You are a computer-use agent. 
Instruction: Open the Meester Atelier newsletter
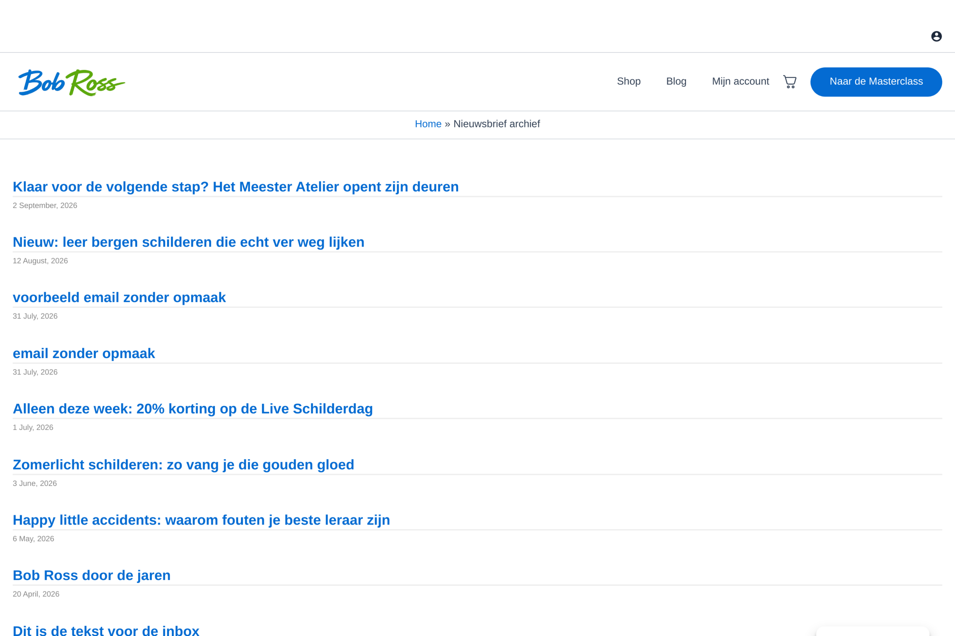(235, 187)
